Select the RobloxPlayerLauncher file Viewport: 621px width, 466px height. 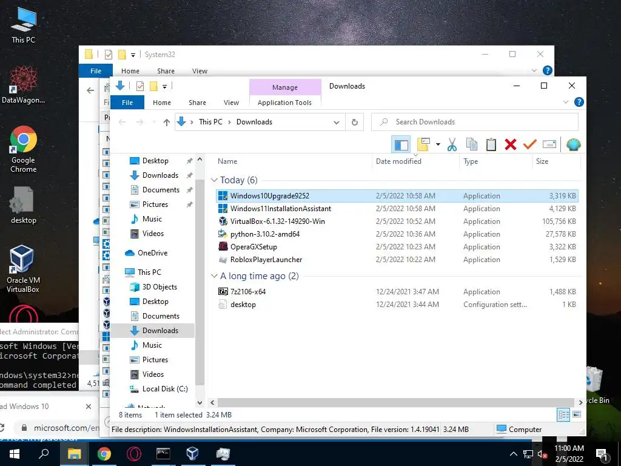(x=397, y=260)
